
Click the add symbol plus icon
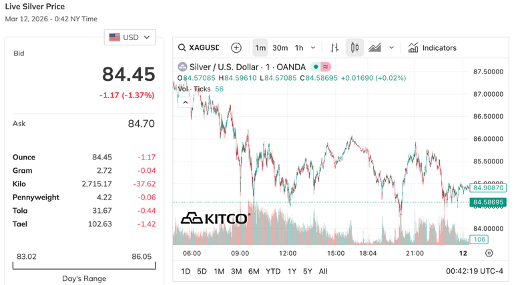click(x=236, y=48)
